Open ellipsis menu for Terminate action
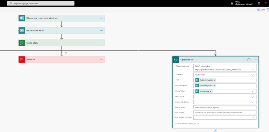This screenshot has width=269, height=132. (102, 60)
